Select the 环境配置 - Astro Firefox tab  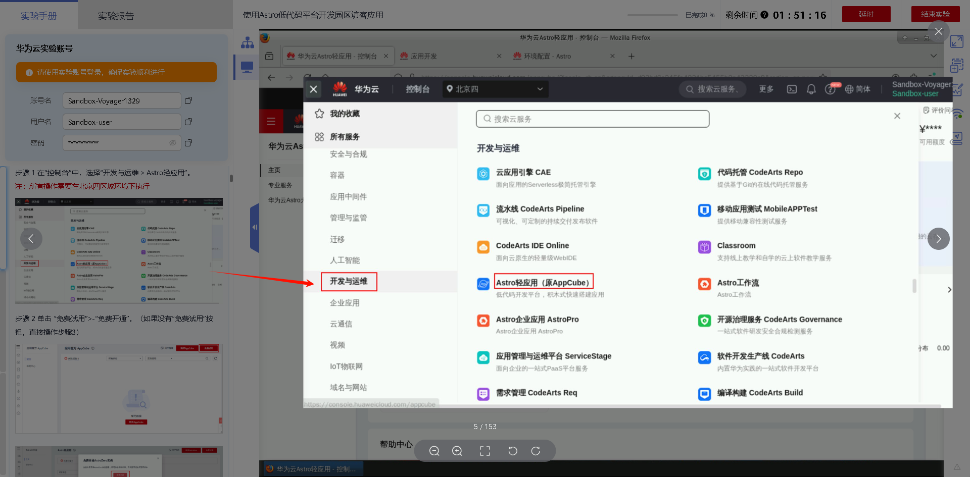click(x=563, y=56)
